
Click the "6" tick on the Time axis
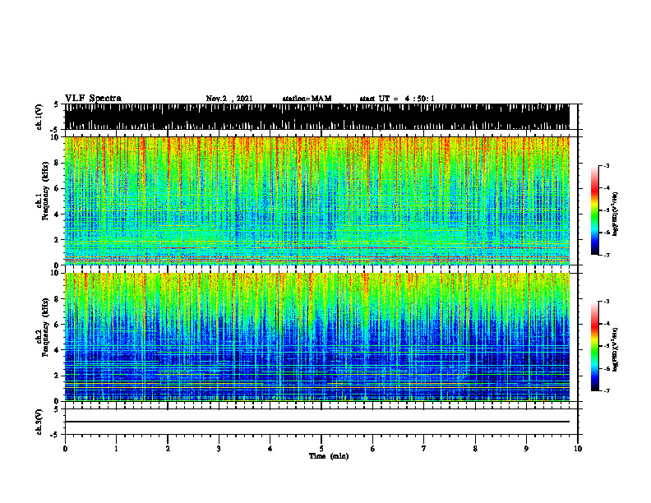[373, 449]
